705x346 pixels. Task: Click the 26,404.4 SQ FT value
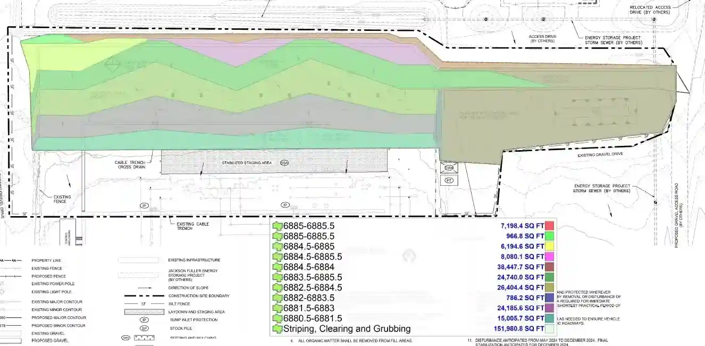click(x=521, y=287)
